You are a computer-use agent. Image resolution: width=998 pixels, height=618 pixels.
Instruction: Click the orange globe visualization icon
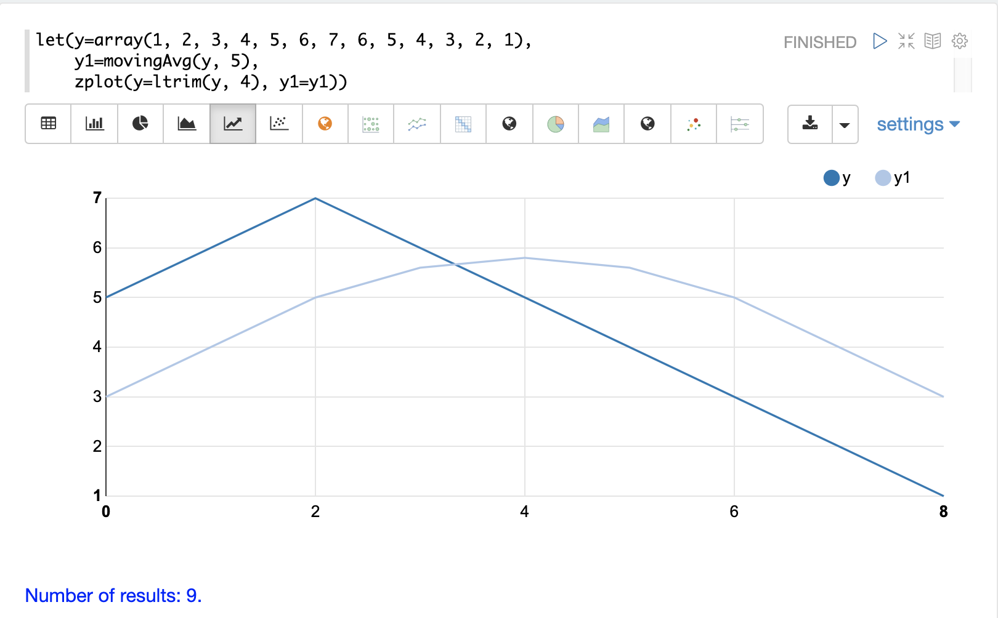point(325,124)
